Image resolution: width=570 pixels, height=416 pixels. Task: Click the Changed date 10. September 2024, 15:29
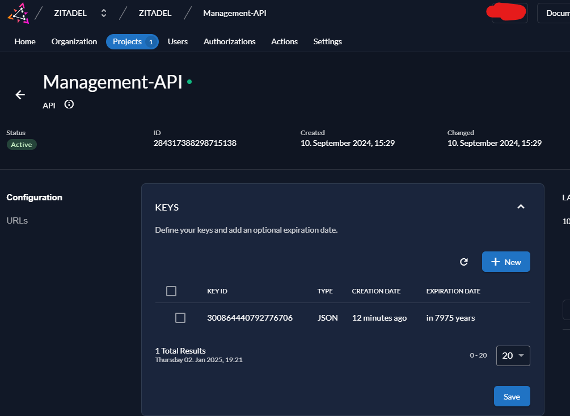coord(495,143)
